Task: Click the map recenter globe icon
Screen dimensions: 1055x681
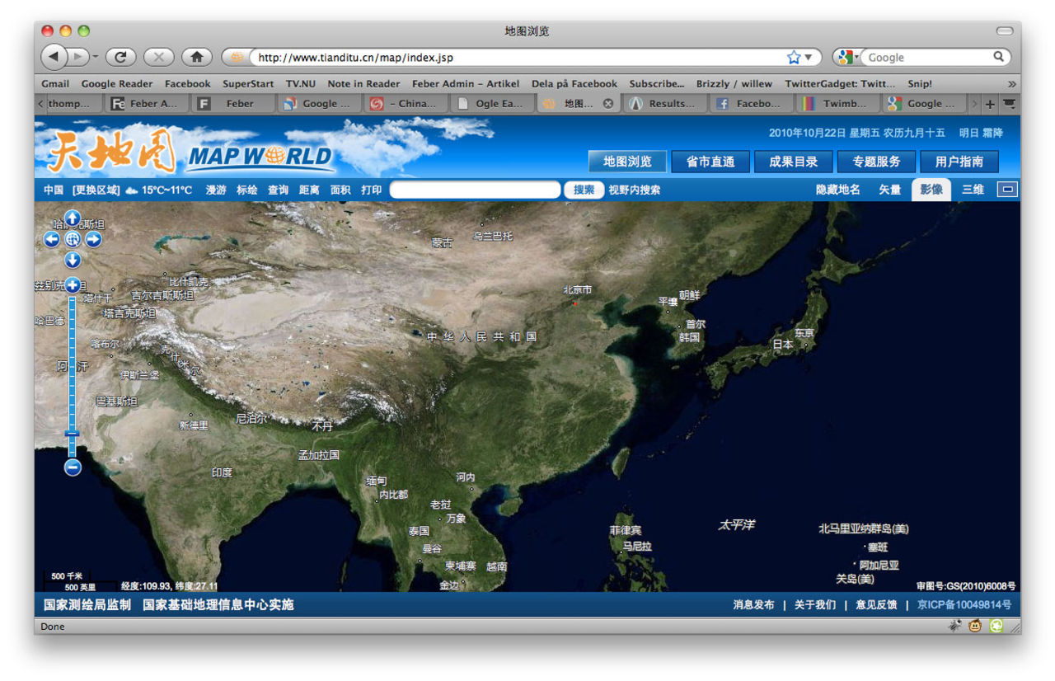Action: coord(73,239)
